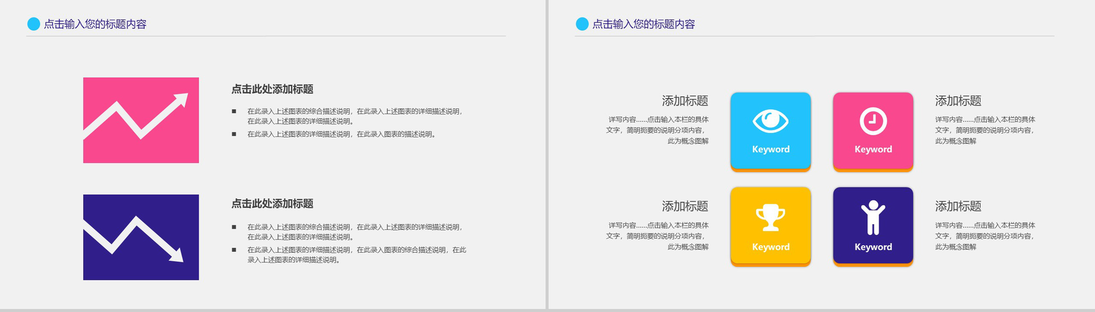Image resolution: width=1095 pixels, height=312 pixels.
Task: Click the person icon in purple tile
Action: click(873, 218)
